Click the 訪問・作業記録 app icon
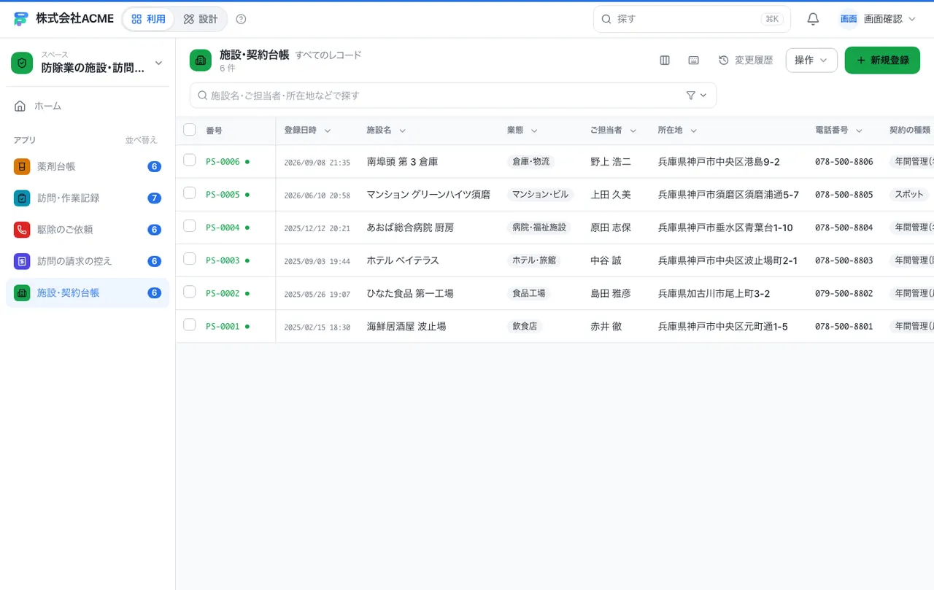The height and width of the screenshot is (590, 934). pyautogui.click(x=22, y=198)
